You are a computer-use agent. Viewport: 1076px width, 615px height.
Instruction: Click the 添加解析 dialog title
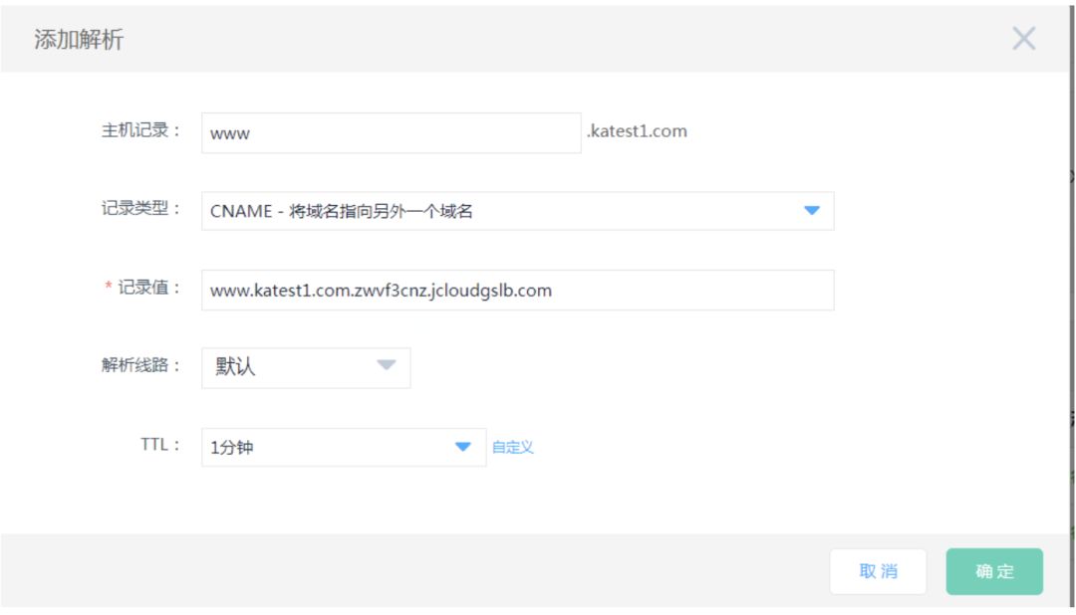(79, 39)
